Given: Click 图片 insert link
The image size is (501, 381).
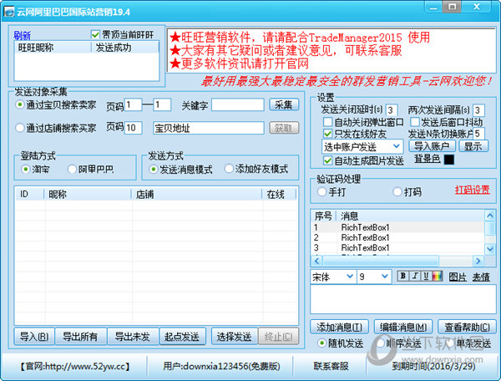Looking at the screenshot, I should point(458,277).
